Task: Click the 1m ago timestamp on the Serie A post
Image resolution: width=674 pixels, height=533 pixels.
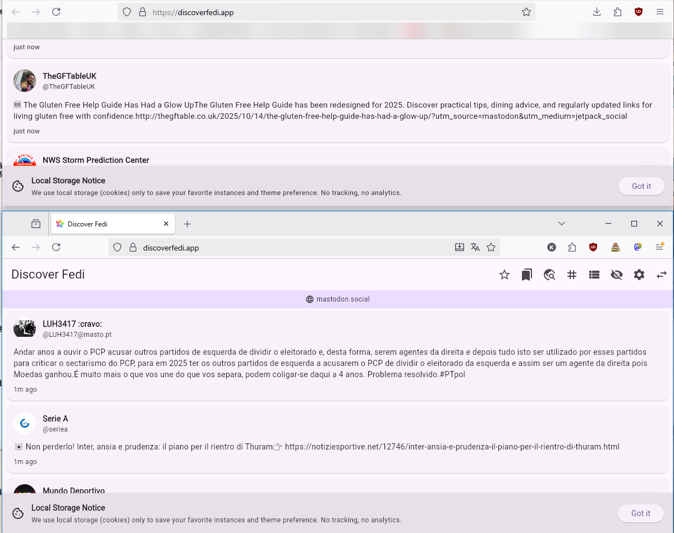Action: point(25,462)
